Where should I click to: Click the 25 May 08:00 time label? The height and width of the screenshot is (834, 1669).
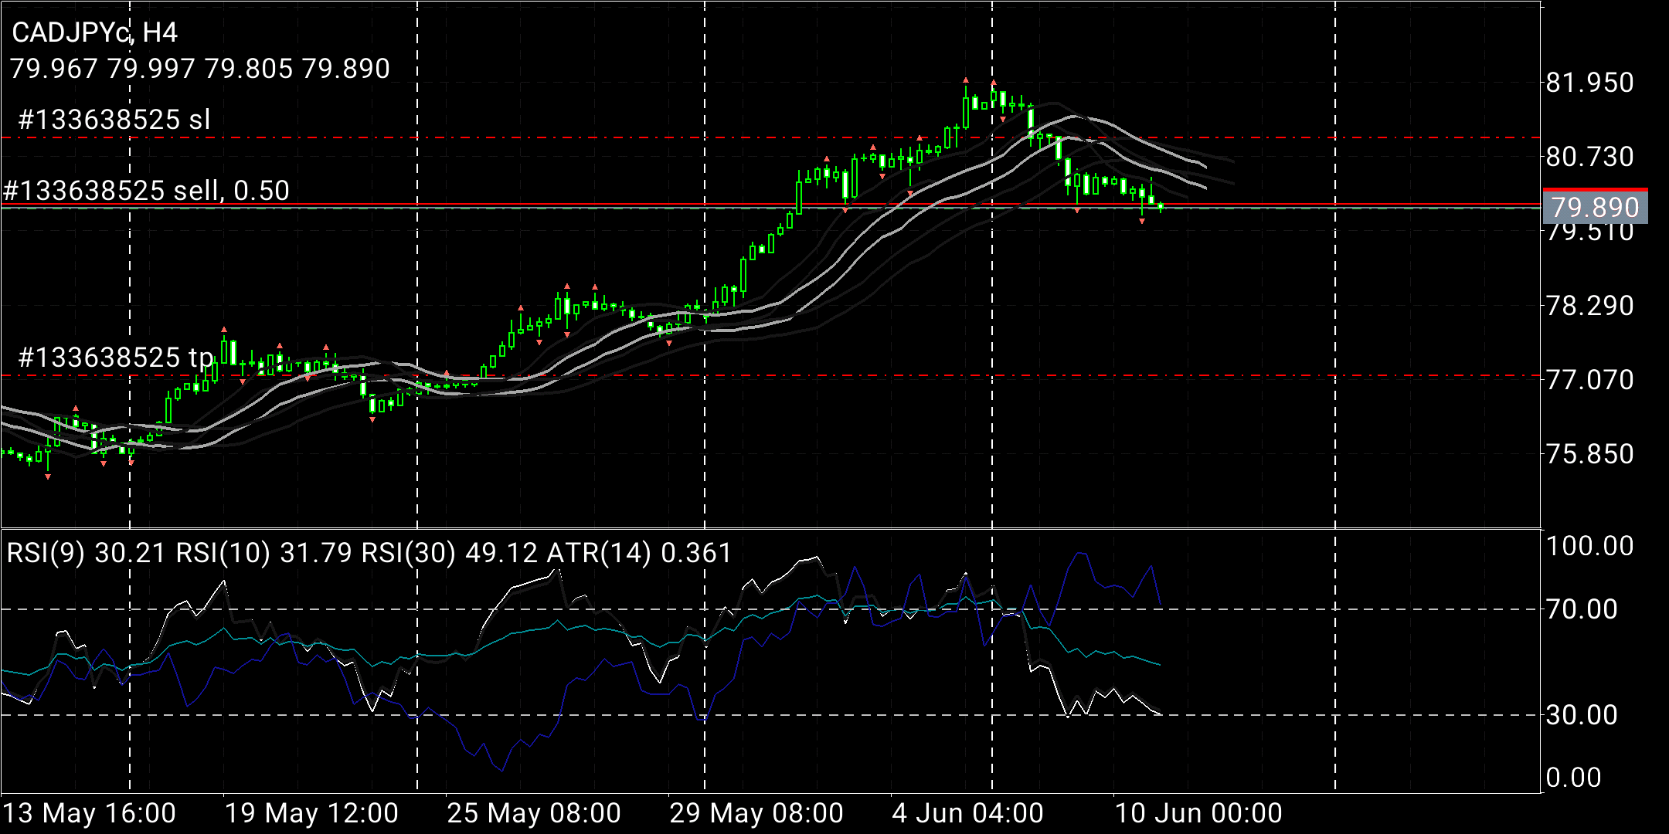[x=533, y=813]
